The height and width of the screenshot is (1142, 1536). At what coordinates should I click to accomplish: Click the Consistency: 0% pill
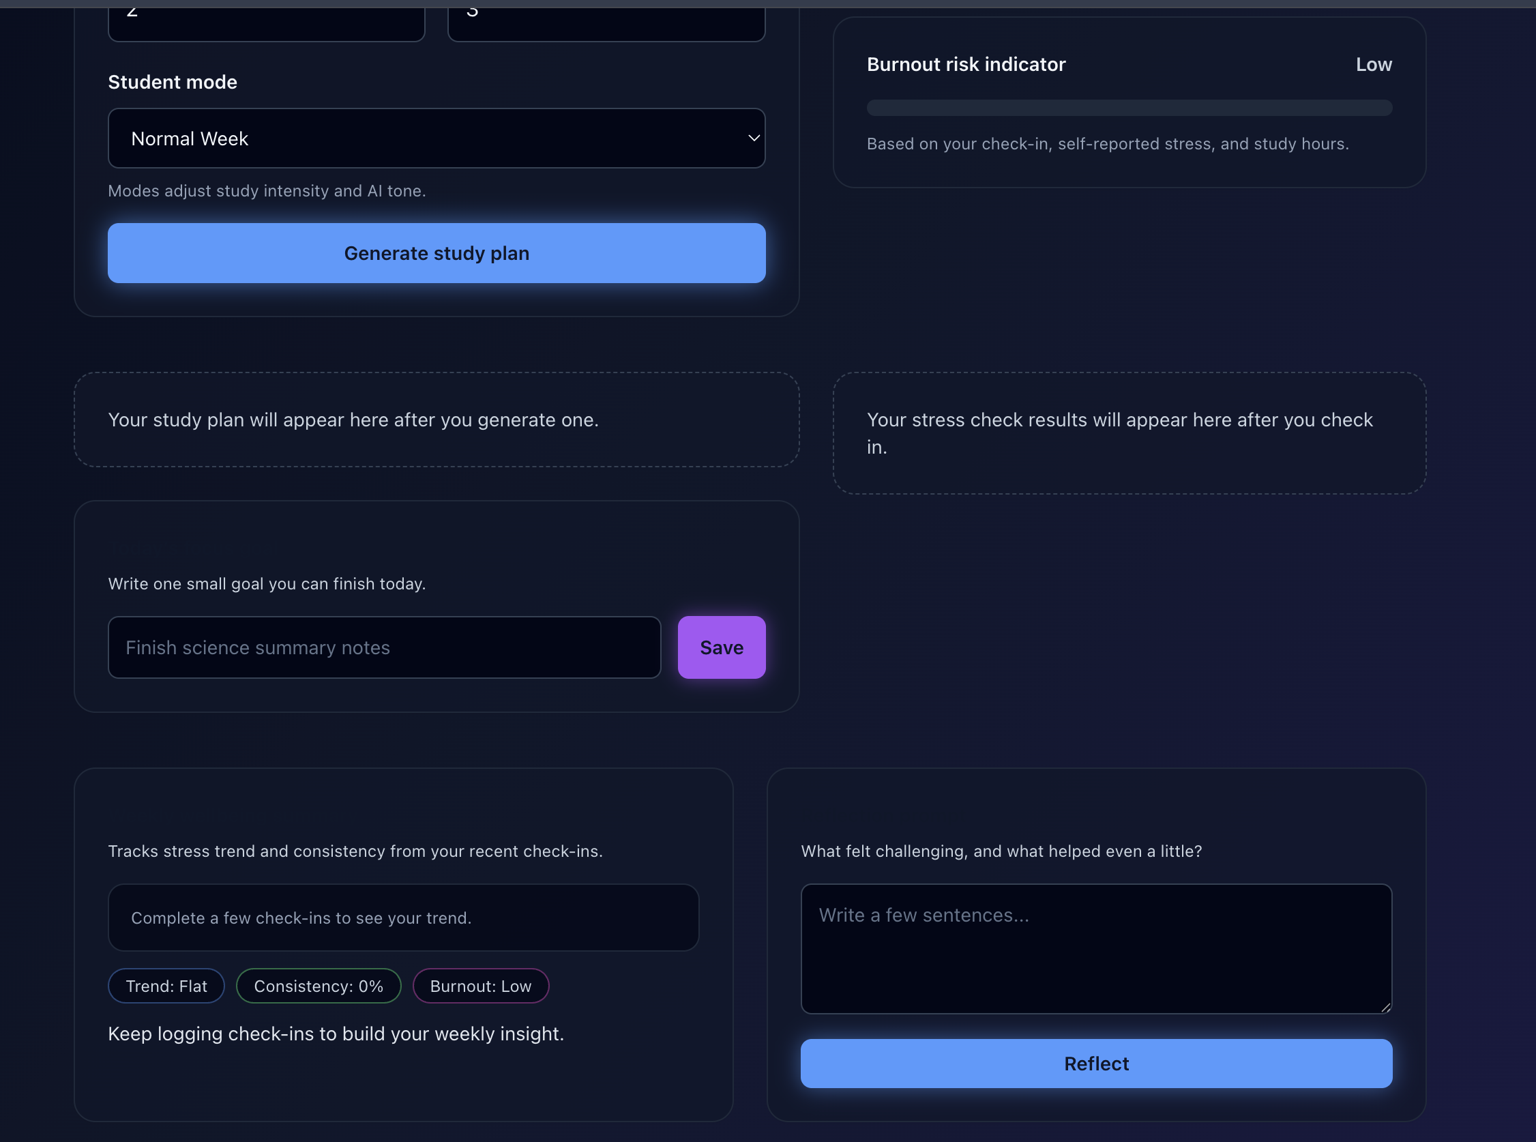point(319,986)
